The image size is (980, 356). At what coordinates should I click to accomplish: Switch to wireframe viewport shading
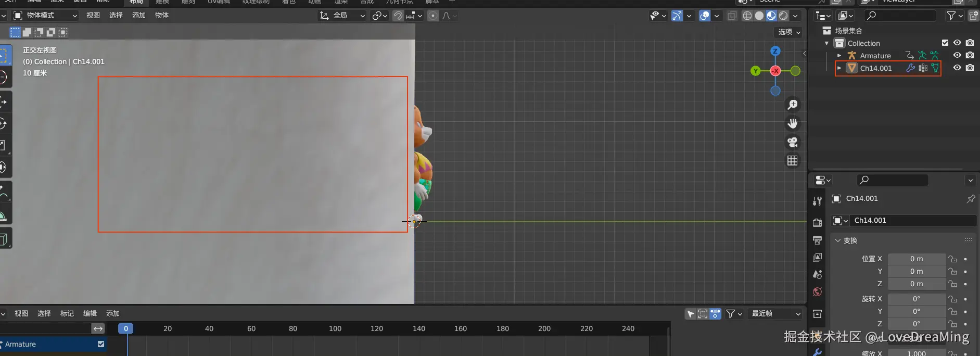pyautogui.click(x=747, y=16)
